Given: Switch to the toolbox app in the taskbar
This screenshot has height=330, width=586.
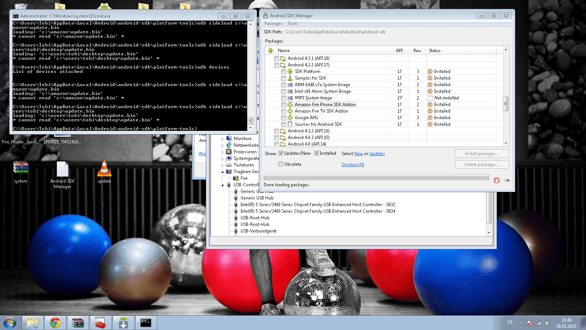Looking at the screenshot, I should 100,323.
